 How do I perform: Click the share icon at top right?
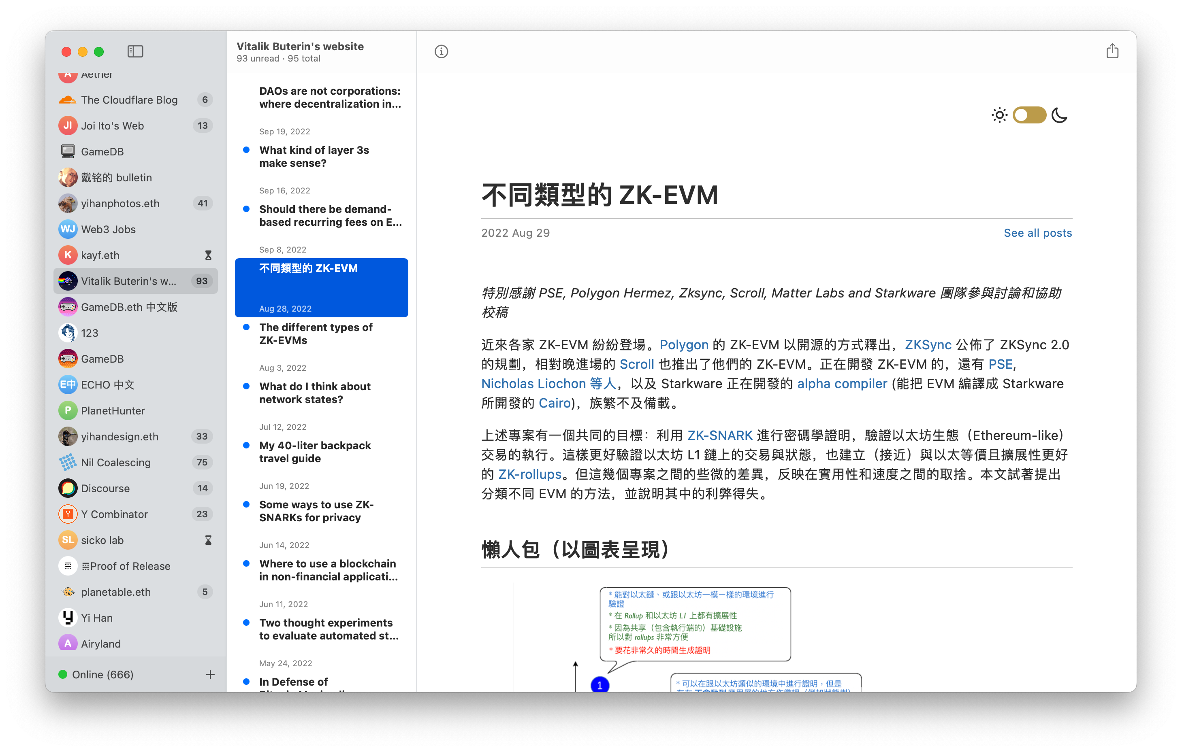[1112, 51]
